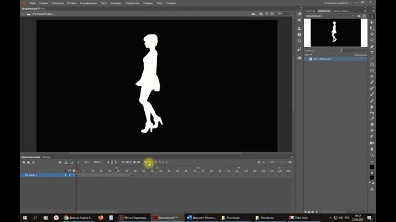396x222 pixels.
Task: Create a new layer in timeline
Action: [24, 162]
